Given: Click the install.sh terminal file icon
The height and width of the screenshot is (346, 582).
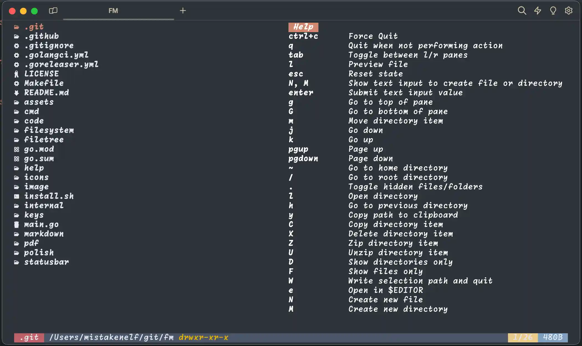Looking at the screenshot, I should 17,197.
